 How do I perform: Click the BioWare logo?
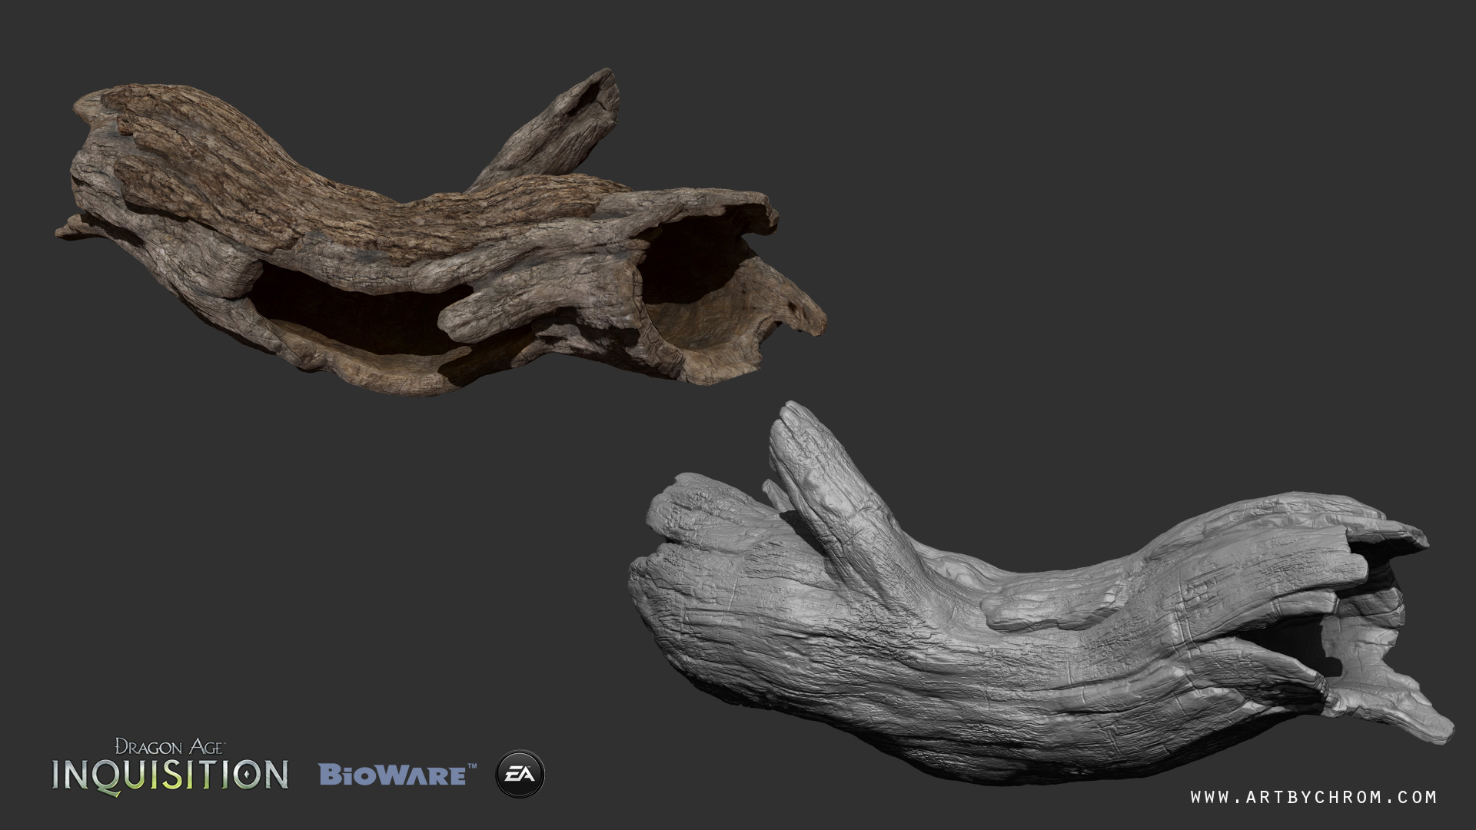(398, 775)
